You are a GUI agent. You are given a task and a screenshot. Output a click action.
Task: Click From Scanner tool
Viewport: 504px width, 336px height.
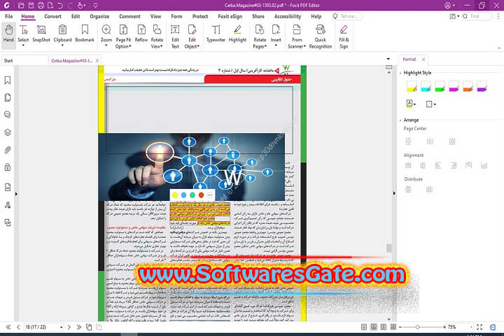297,36
